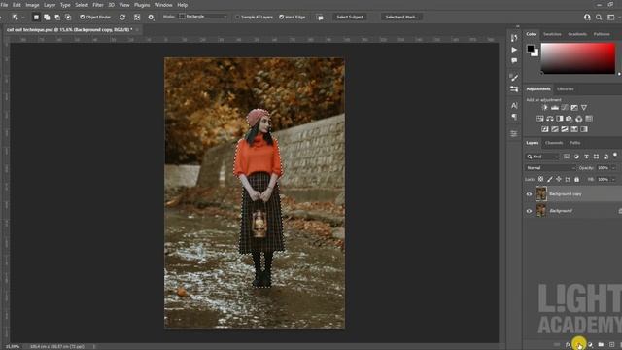Open the Plugins menu
This screenshot has width=622, height=350.
click(142, 5)
